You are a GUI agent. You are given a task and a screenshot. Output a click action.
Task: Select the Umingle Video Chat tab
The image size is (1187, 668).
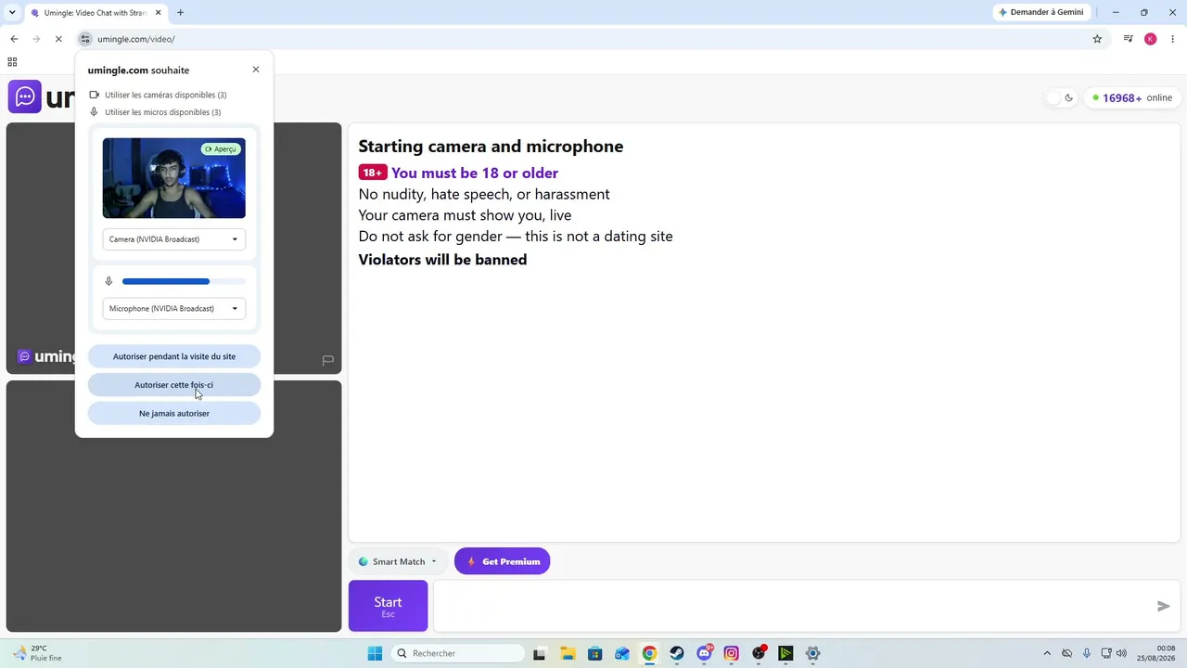pos(96,13)
